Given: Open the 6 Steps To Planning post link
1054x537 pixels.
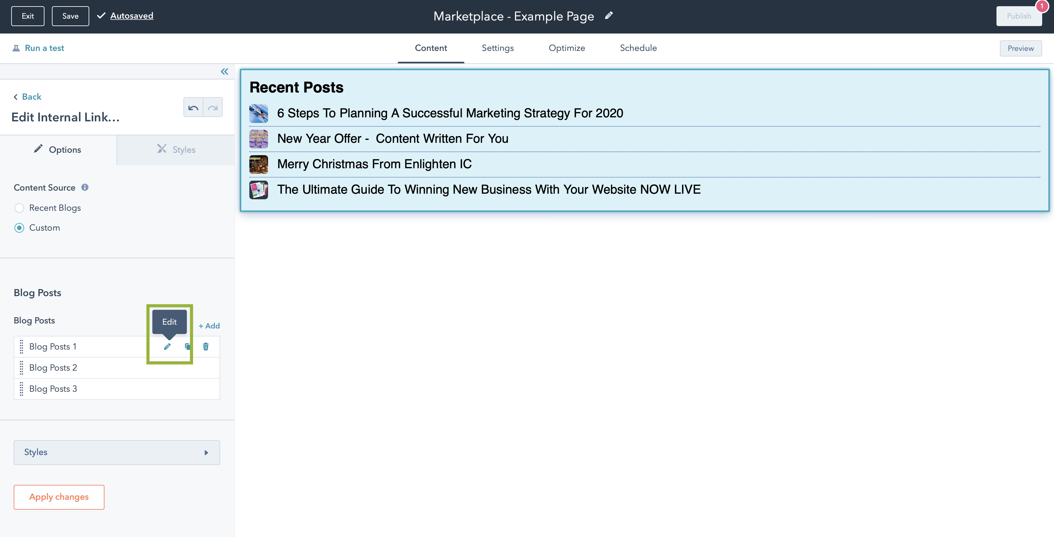Looking at the screenshot, I should pyautogui.click(x=450, y=113).
